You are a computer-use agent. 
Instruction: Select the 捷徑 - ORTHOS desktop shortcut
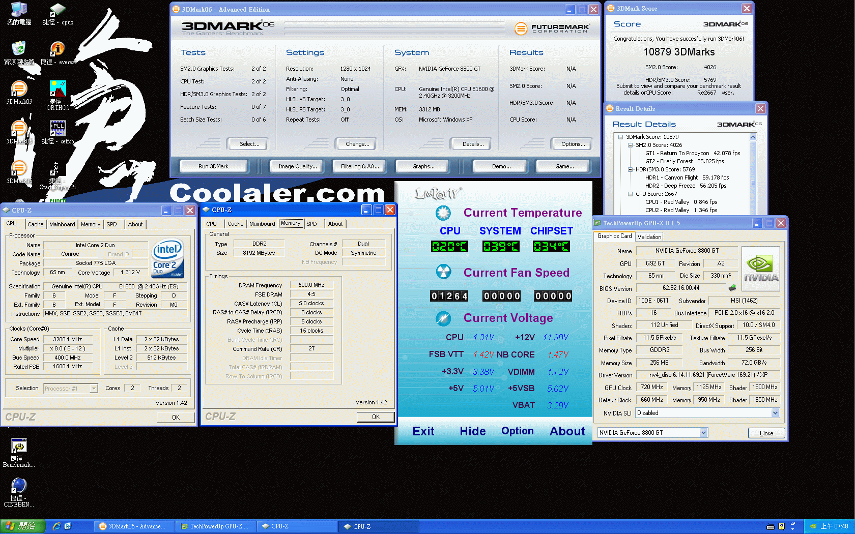(x=58, y=95)
